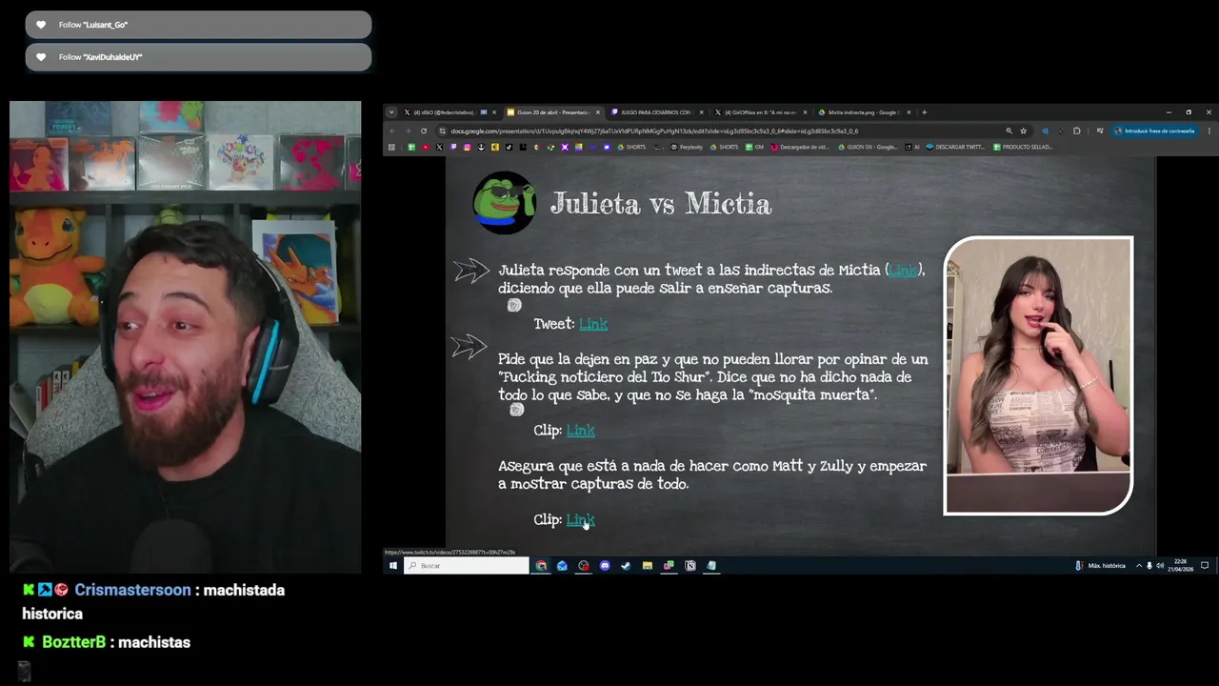Open the Windows Start menu
Viewport: 1219px width, 686px height.
click(392, 566)
